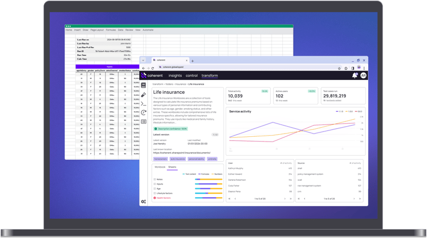
Task: Click the personal liability tag
Action: click(x=197, y=159)
